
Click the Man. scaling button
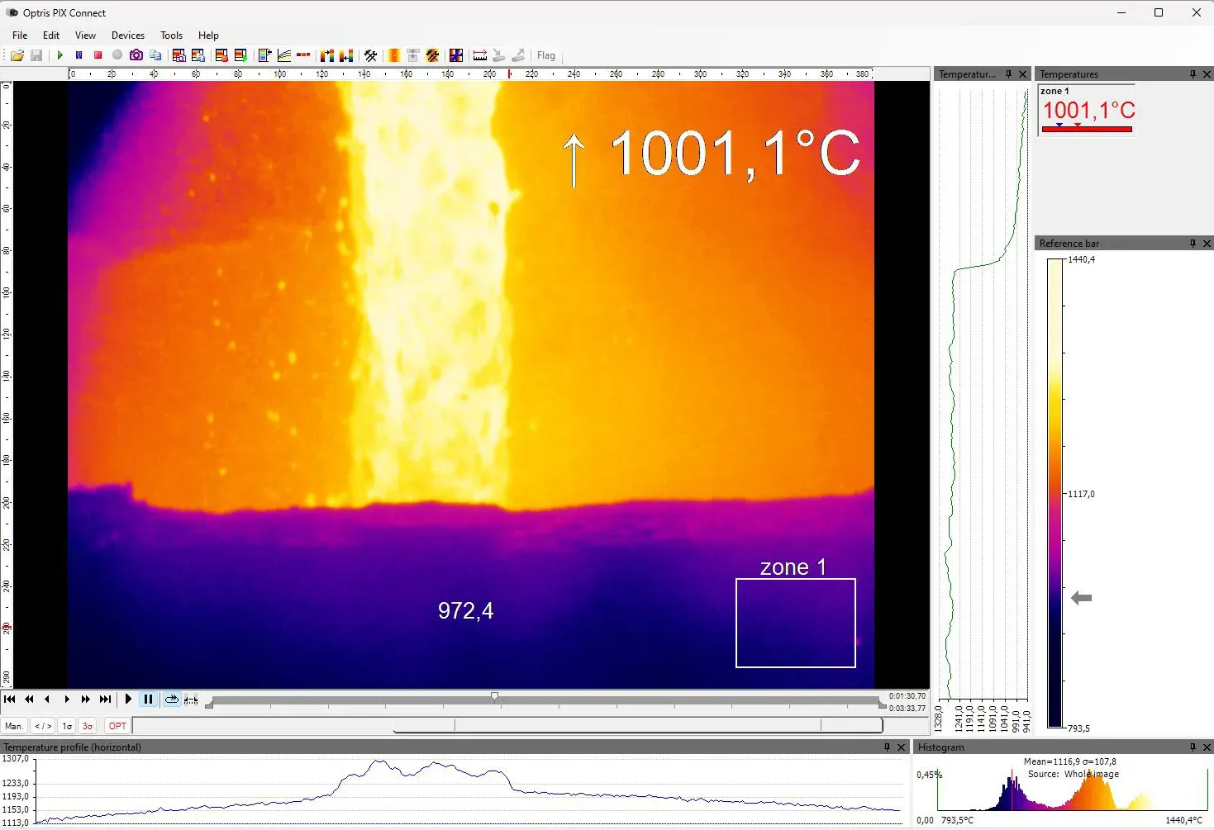[14, 726]
